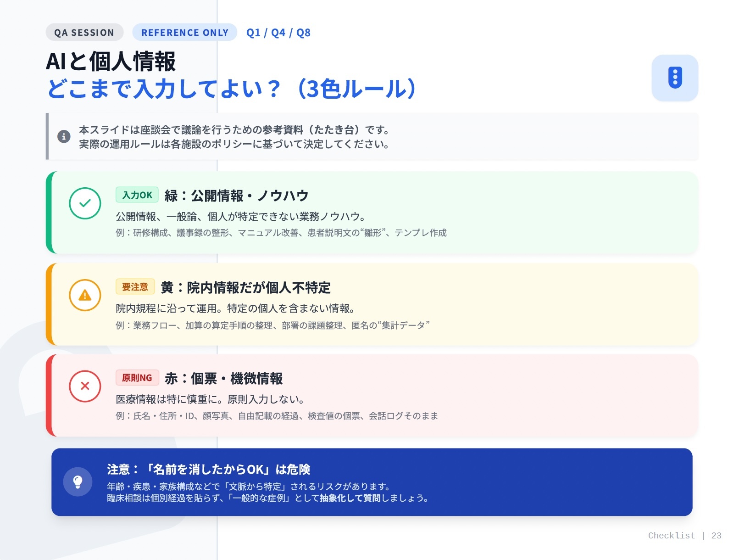Select the heading 緑：公開情報・ノウハウ
Viewport: 745px width, 560px height.
coord(236,196)
